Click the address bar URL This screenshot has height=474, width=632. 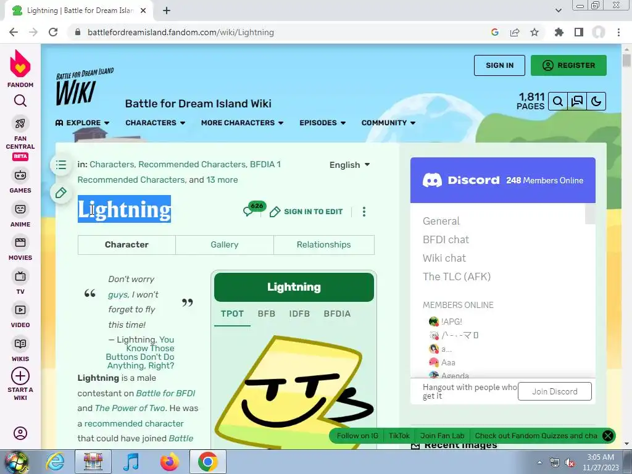[181, 32]
